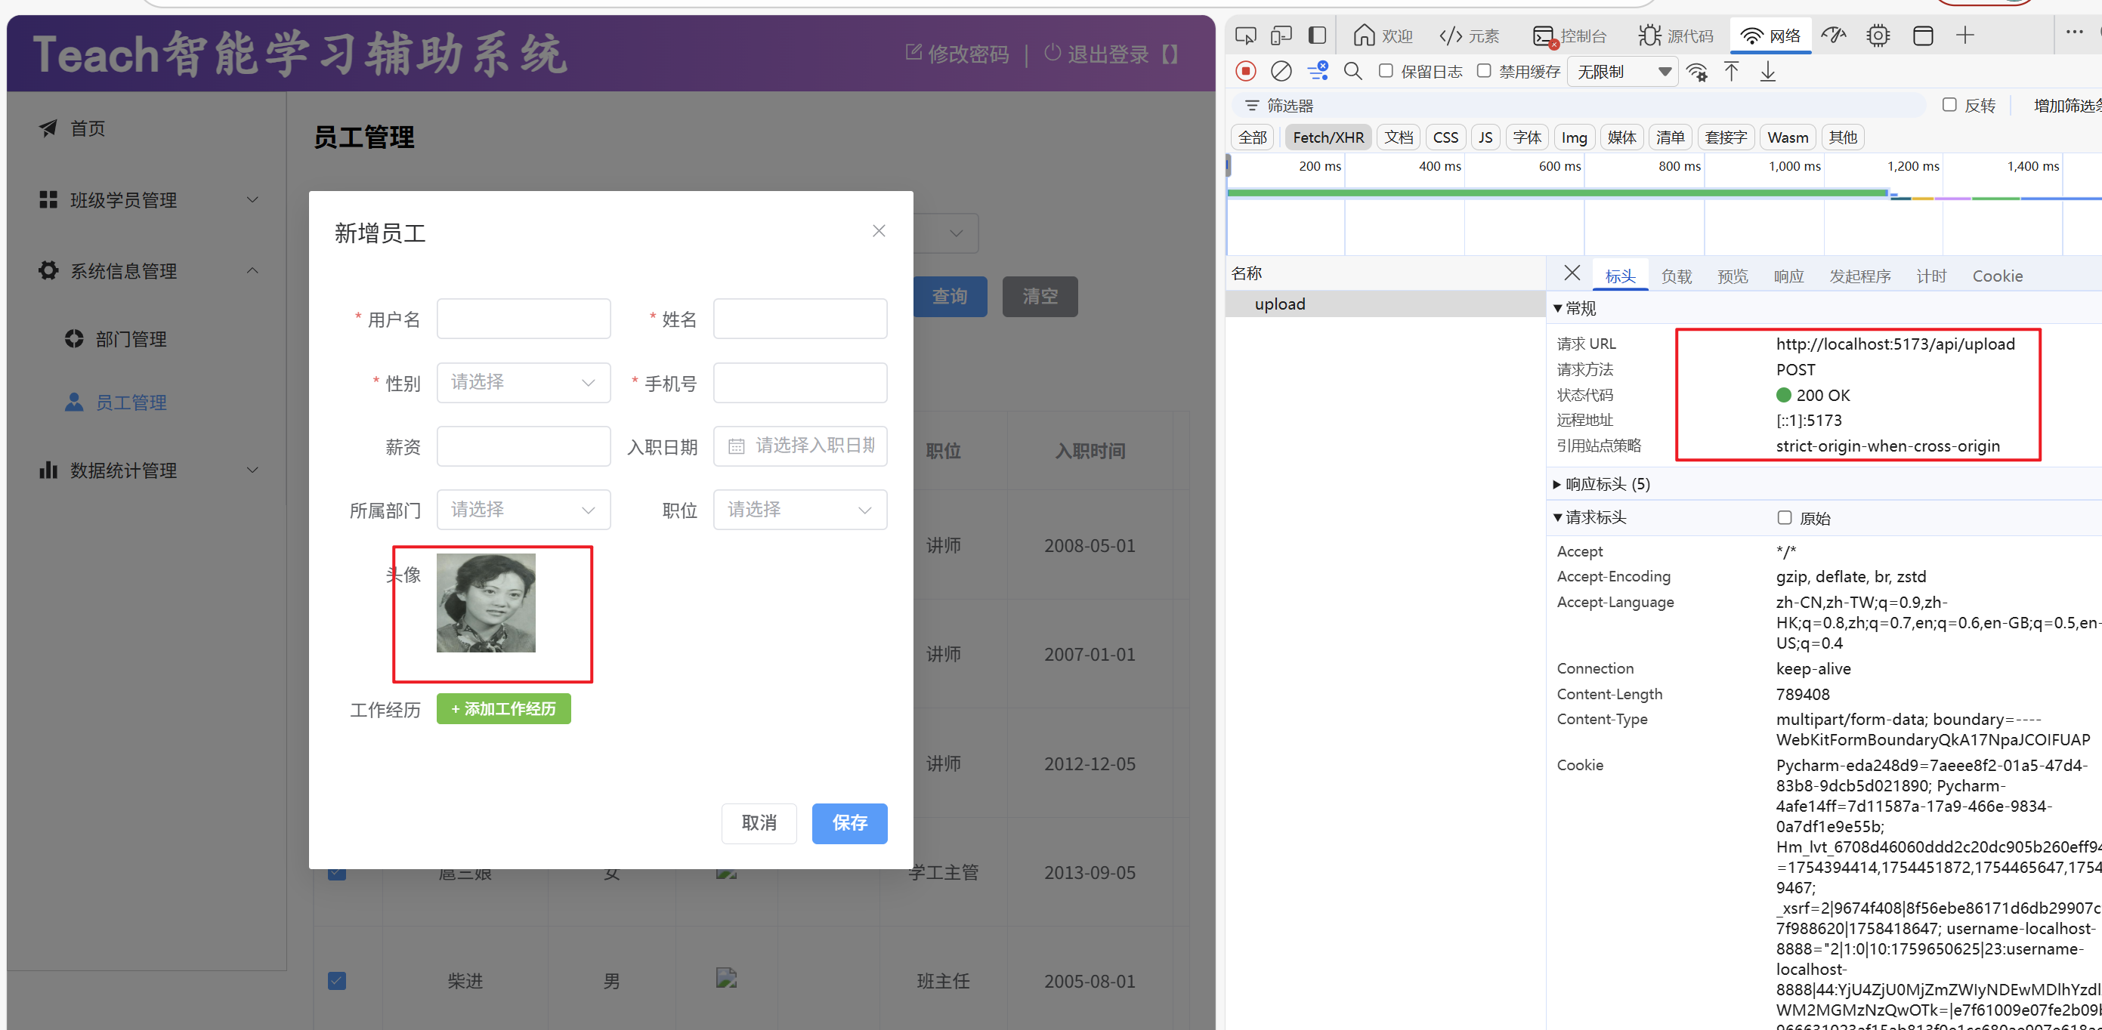Check the 原始 request headers checkbox
Screen dimensions: 2102x1030
click(x=1785, y=518)
